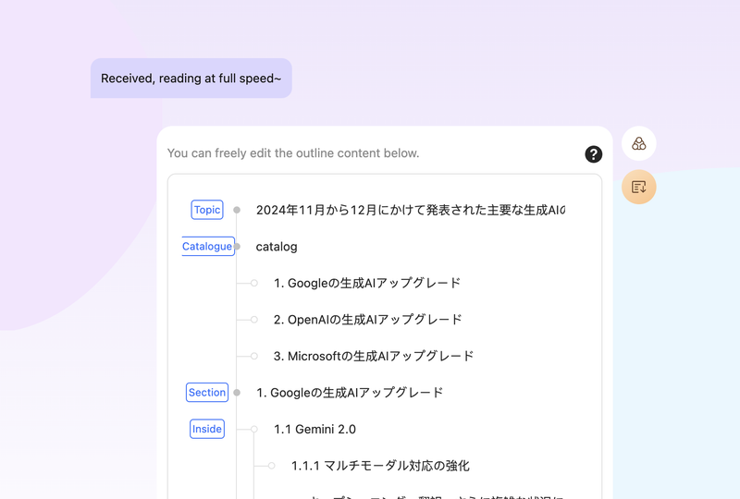Collapse the Topic node bullet
Viewport: 740px width, 499px height.
[237, 210]
